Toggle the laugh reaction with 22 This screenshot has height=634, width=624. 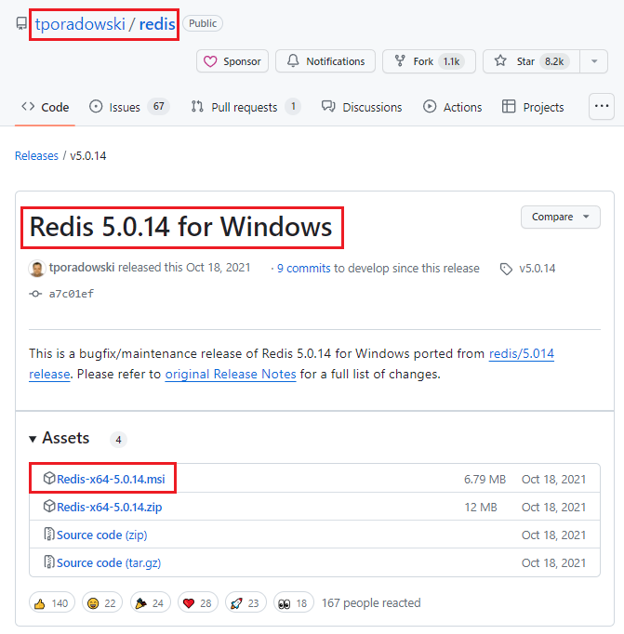pos(102,603)
